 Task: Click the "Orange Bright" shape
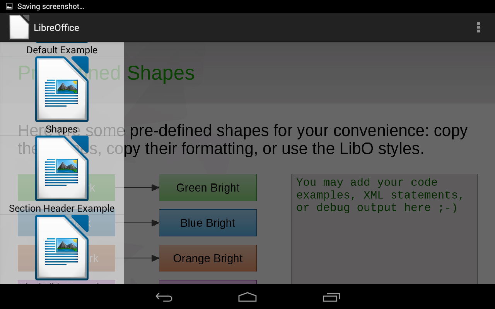208,258
